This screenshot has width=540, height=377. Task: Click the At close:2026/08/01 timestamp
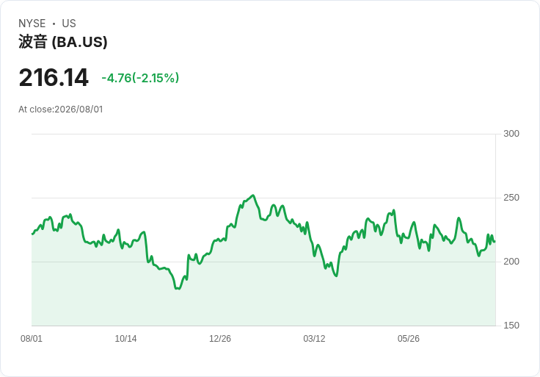(61, 109)
